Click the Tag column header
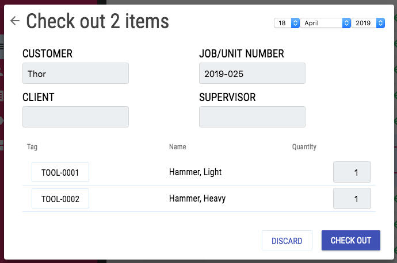Viewport: 397px width, 263px height. (x=32, y=147)
